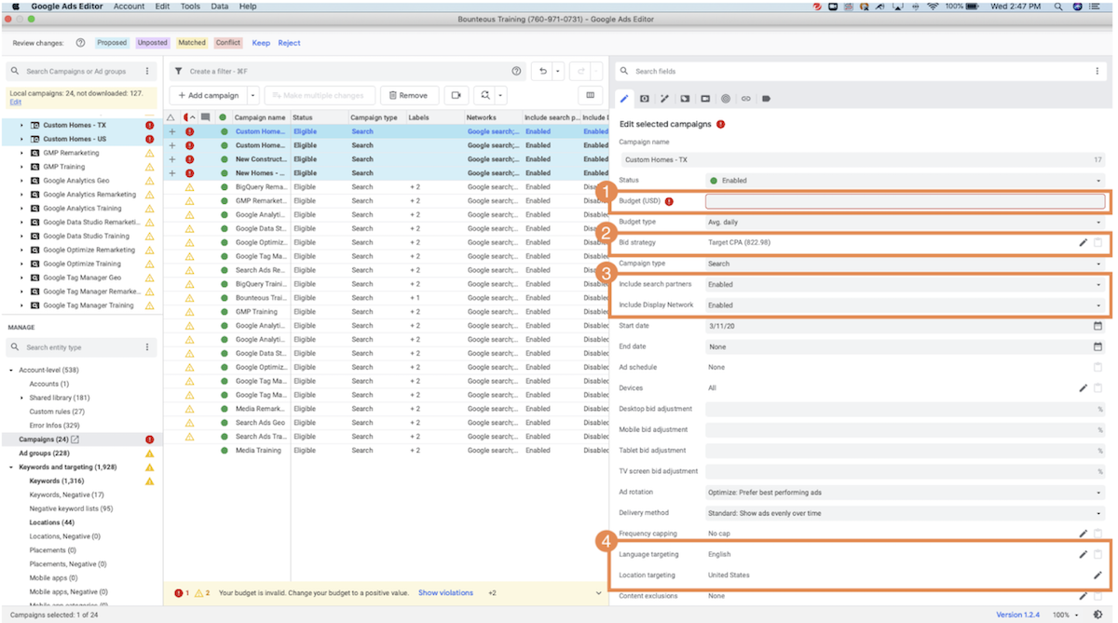Click the undo arrow icon in toolbar
Image resolution: width=1118 pixels, height=623 pixels.
pyautogui.click(x=541, y=71)
